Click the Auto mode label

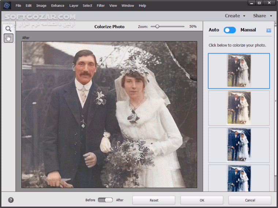[214, 30]
